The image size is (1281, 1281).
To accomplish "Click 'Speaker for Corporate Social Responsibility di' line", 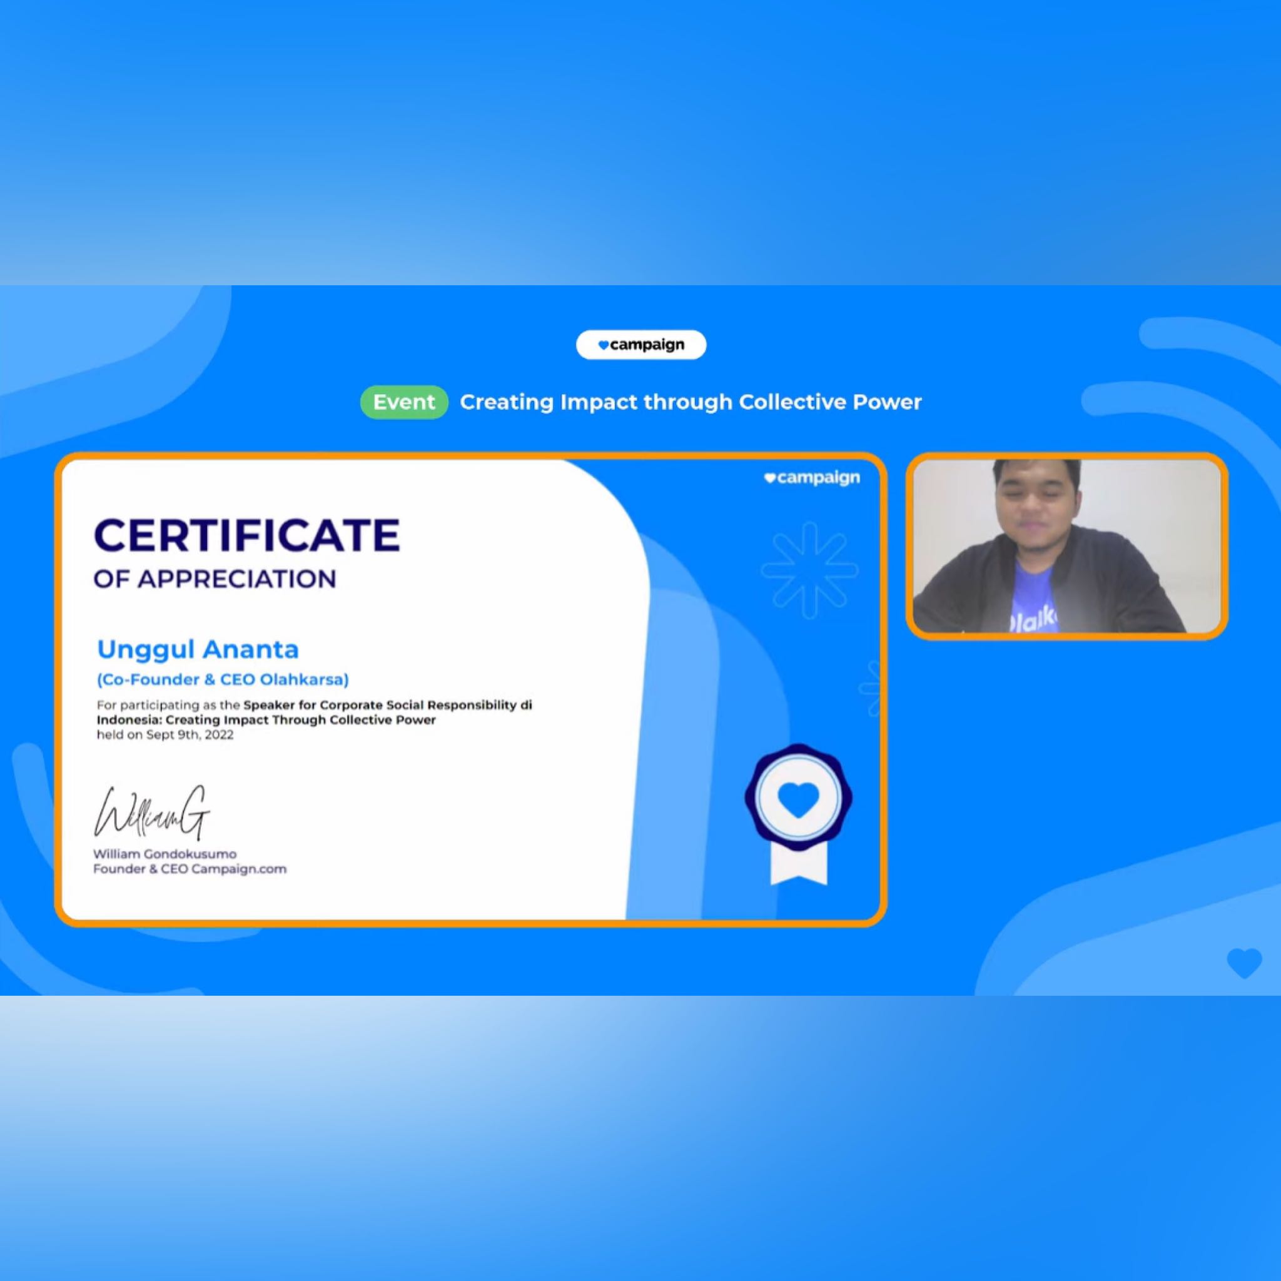I will 388,705.
